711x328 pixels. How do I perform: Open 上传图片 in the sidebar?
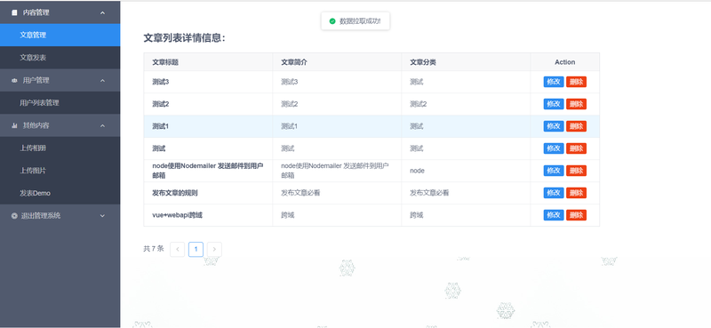click(x=60, y=171)
